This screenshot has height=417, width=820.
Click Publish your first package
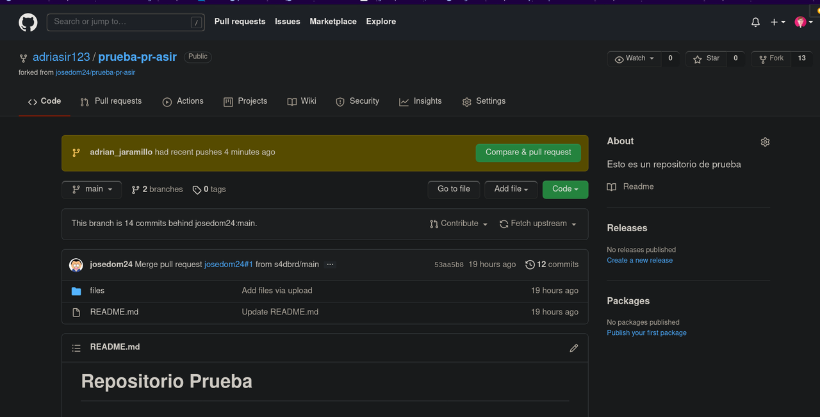[x=647, y=333]
